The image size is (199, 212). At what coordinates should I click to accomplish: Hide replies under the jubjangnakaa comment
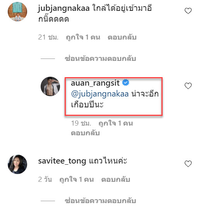click(x=100, y=59)
